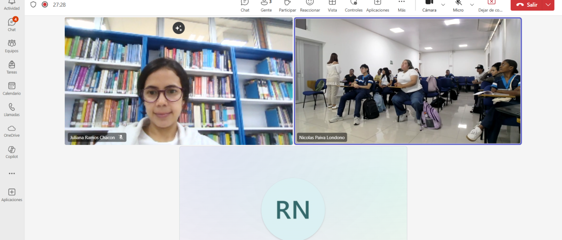Open the Calendario view
Image resolution: width=562 pixels, height=240 pixels.
click(12, 88)
